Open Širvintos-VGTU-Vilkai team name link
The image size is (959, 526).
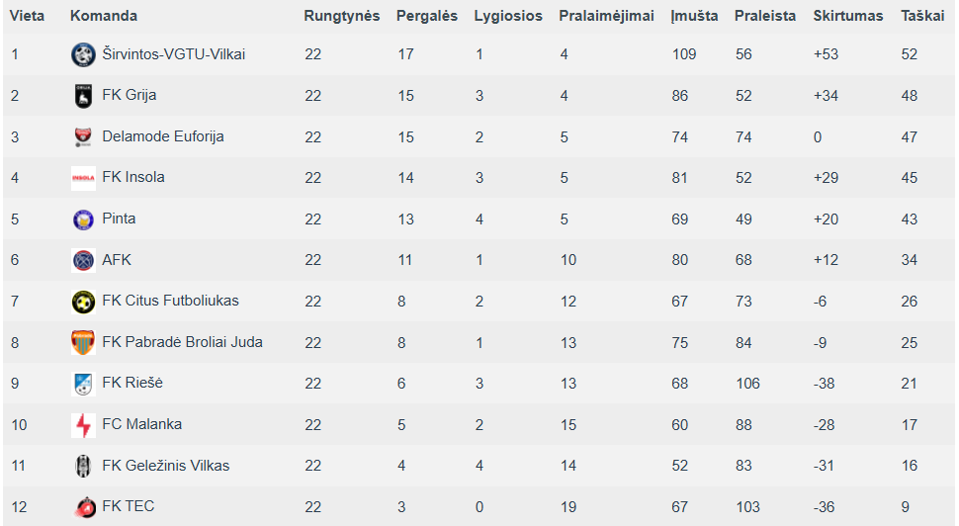[x=174, y=53]
